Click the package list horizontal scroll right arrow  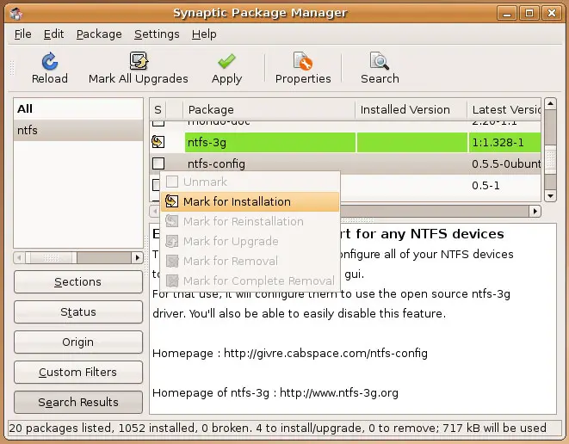(535, 211)
